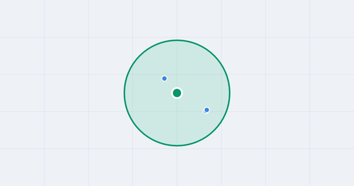The width and height of the screenshot is (354, 186).
Task: Click the partially hidden blue dot behind another
Action: point(205,112)
